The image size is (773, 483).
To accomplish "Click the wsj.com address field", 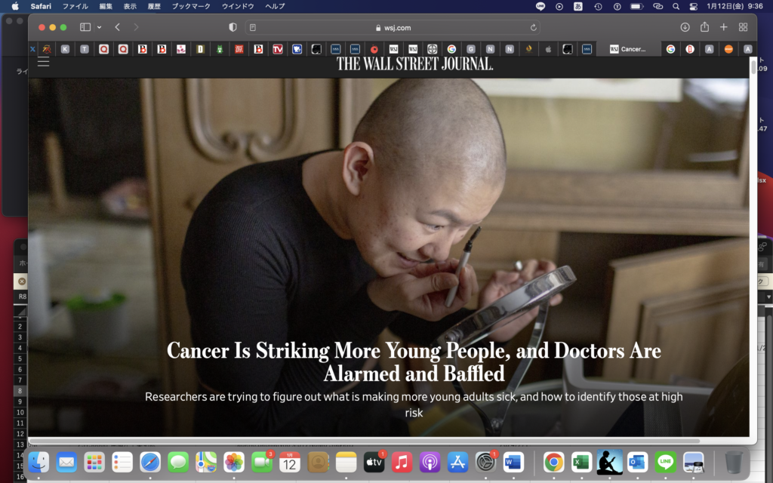I will pyautogui.click(x=393, y=27).
